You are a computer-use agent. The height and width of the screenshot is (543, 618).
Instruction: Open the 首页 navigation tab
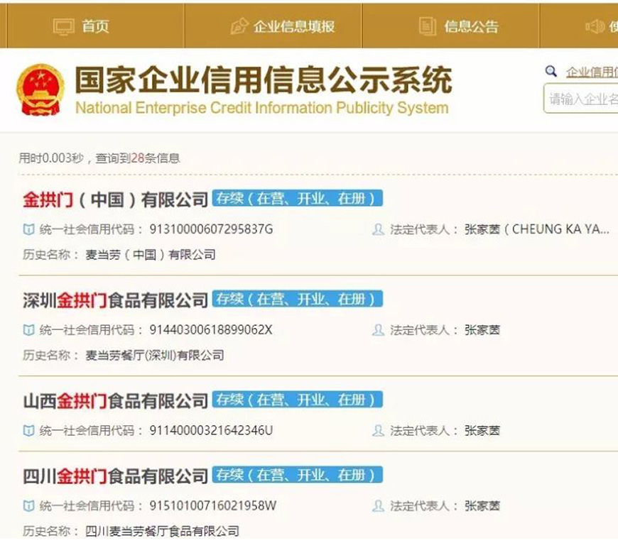tap(95, 26)
